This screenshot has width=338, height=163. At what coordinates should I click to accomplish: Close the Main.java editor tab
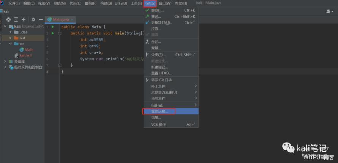coord(72,20)
